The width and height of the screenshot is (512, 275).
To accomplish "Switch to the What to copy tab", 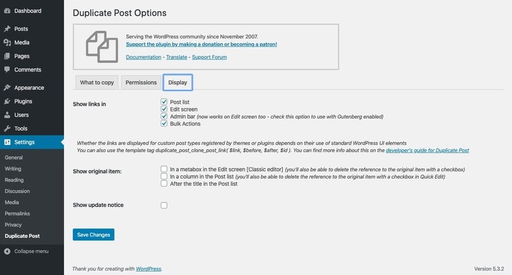I will (97, 83).
